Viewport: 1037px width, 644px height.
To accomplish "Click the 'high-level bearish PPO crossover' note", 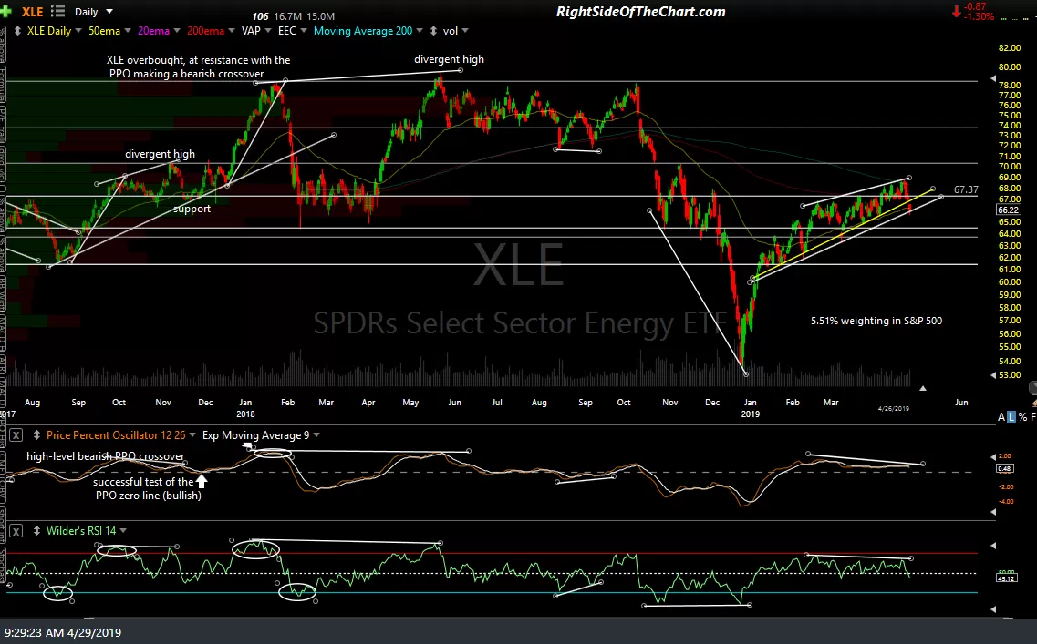I will 105,456.
